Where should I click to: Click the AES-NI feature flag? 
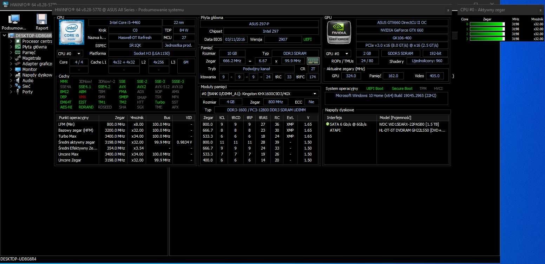pos(66,107)
